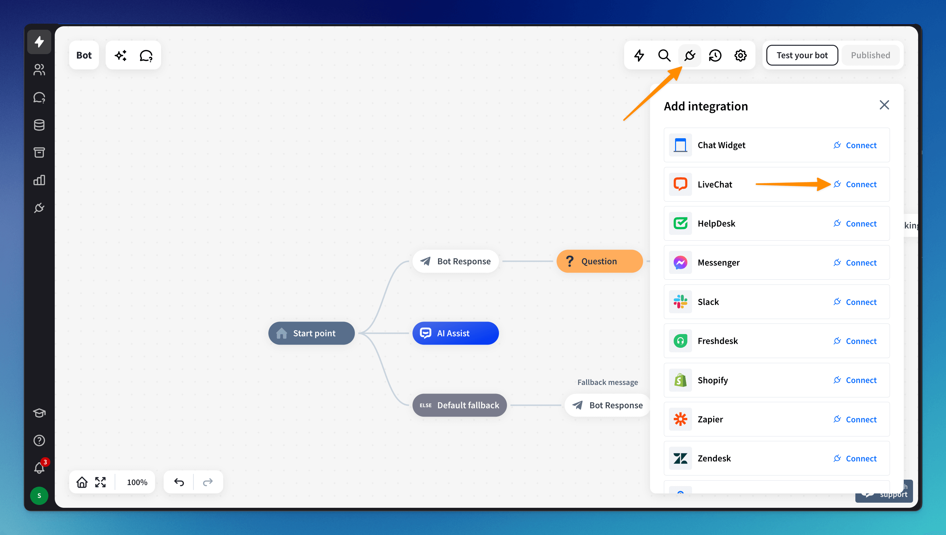This screenshot has width=946, height=535.
Task: Open the Bot name tab
Action: click(84, 55)
